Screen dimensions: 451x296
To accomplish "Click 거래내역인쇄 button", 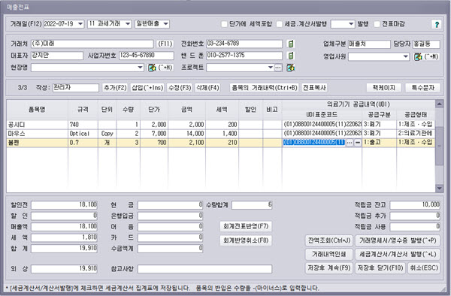I will click(x=329, y=254).
